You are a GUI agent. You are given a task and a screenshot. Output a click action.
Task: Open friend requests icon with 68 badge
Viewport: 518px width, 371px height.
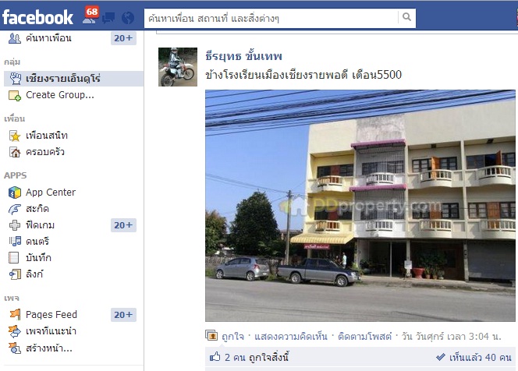(x=90, y=16)
